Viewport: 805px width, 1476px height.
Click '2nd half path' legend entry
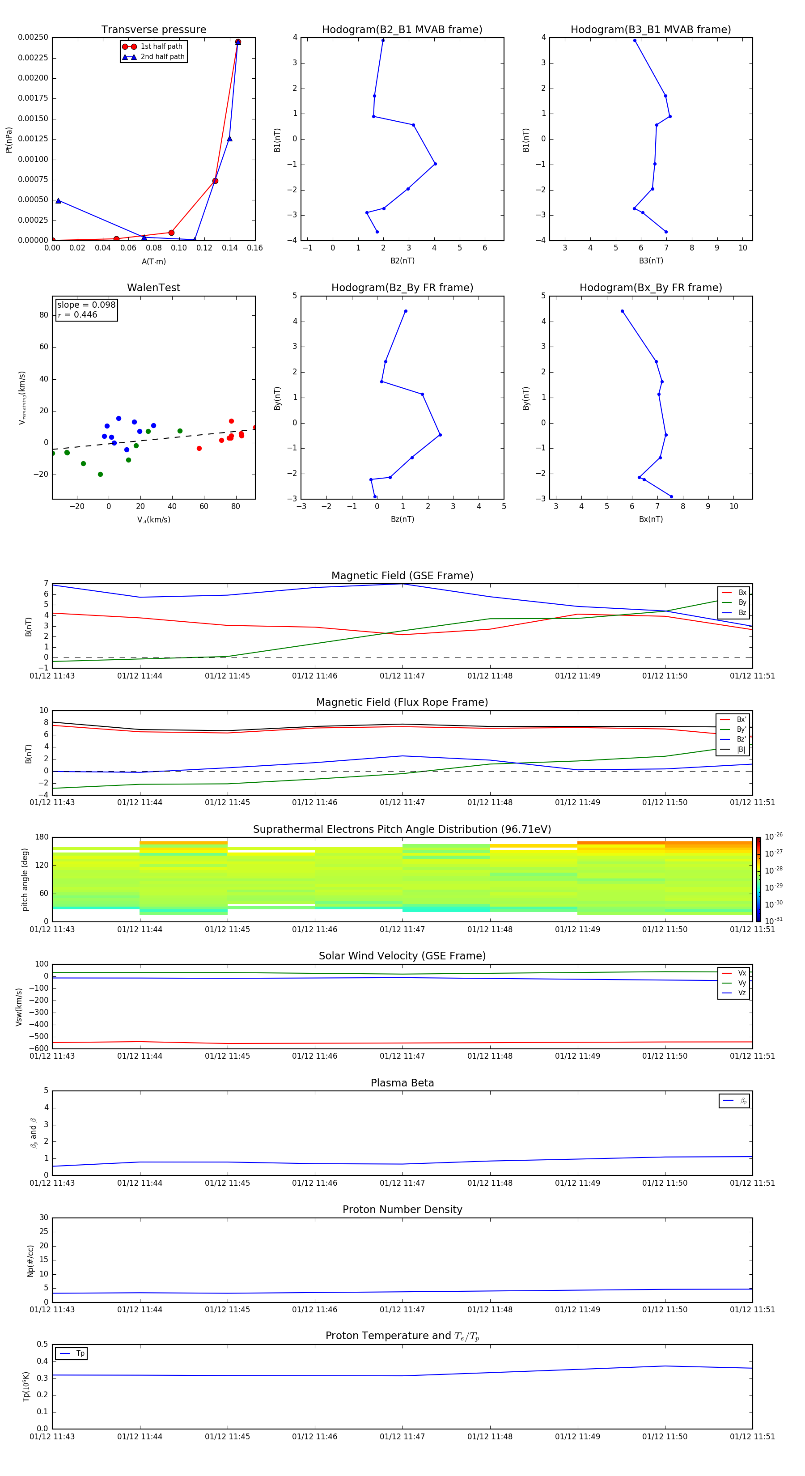153,57
